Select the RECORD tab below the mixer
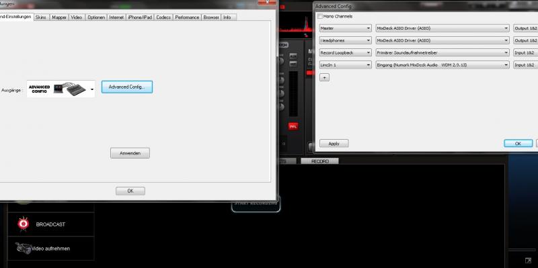The image size is (538, 268). point(320,161)
